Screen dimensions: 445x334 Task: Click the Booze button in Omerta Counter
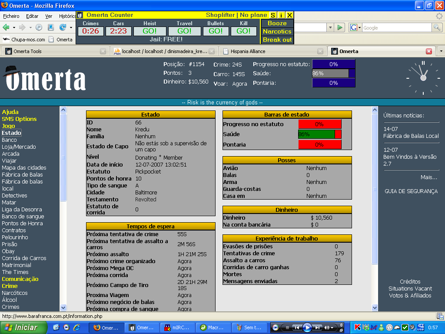pyautogui.click(x=277, y=23)
